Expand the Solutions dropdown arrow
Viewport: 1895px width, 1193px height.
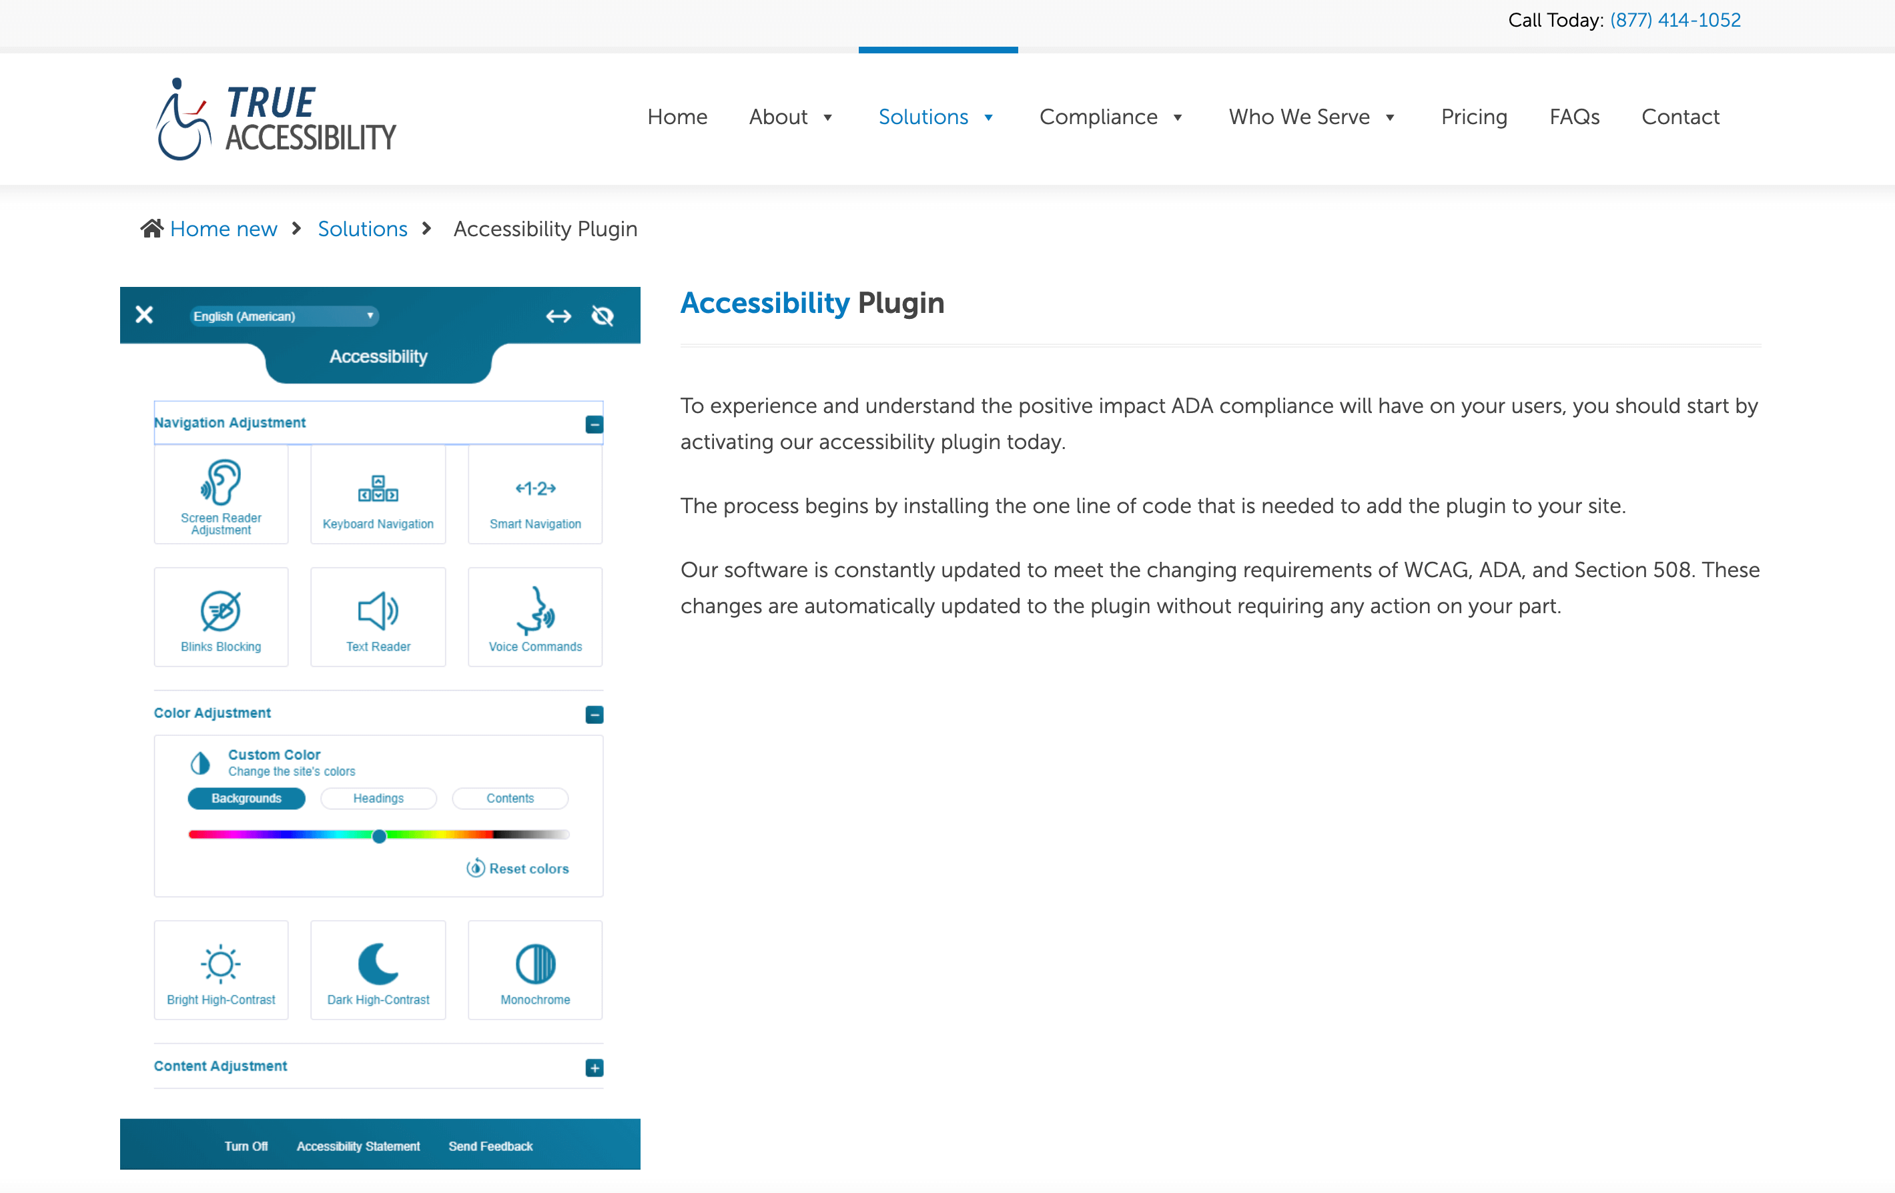point(988,118)
